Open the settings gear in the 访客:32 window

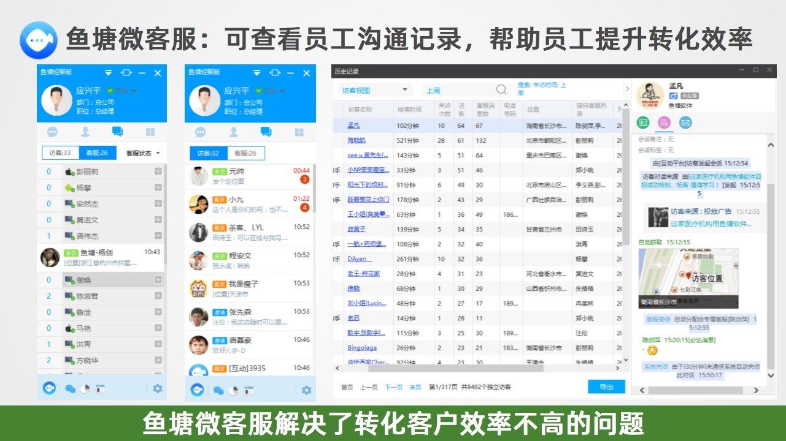click(306, 390)
